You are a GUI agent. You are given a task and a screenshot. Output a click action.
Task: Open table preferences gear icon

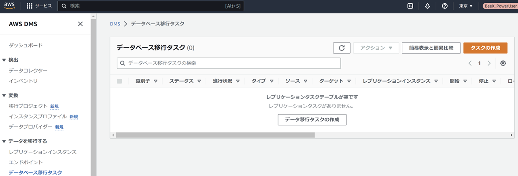tap(503, 63)
